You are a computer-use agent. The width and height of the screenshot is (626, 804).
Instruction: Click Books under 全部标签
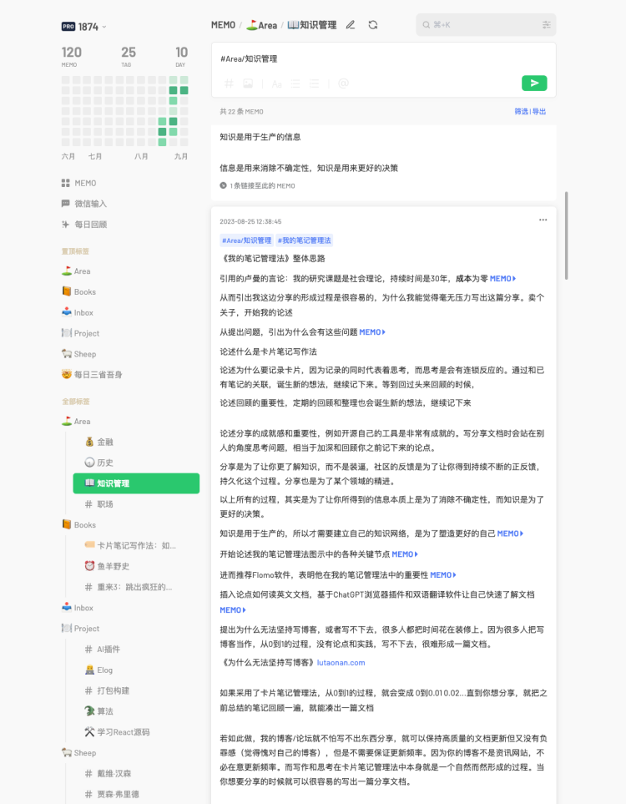pyautogui.click(x=78, y=524)
